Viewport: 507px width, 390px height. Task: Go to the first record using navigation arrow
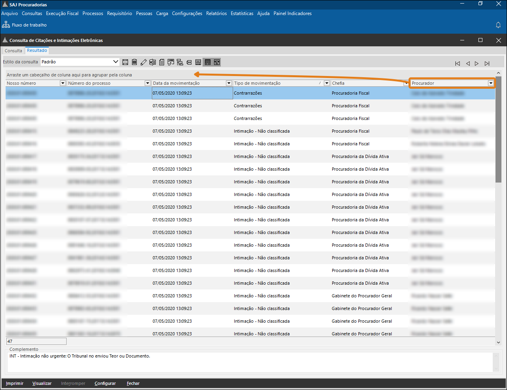pyautogui.click(x=457, y=63)
